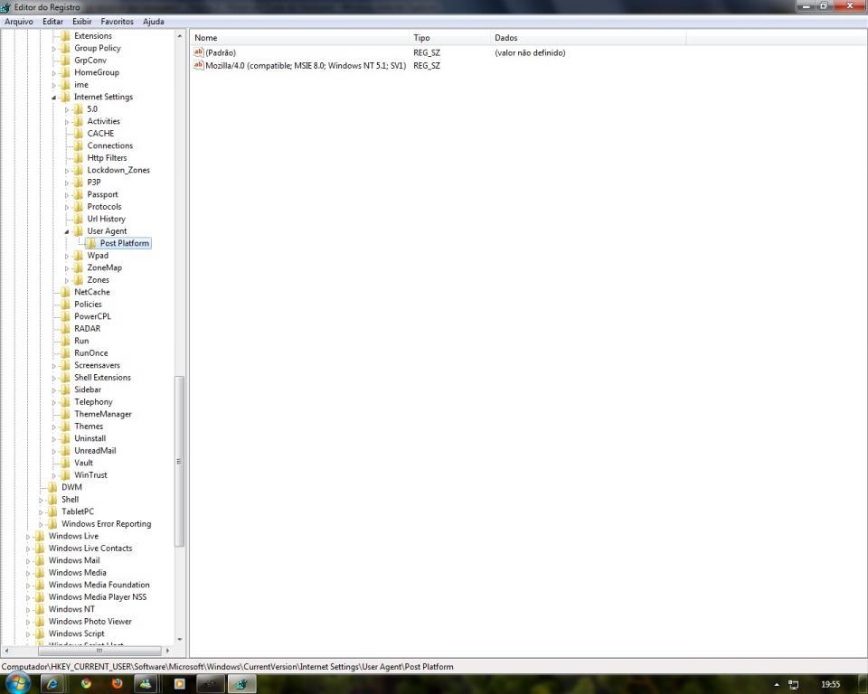Expand the Protocols key
Screen dimensions: 868x694
click(66, 207)
